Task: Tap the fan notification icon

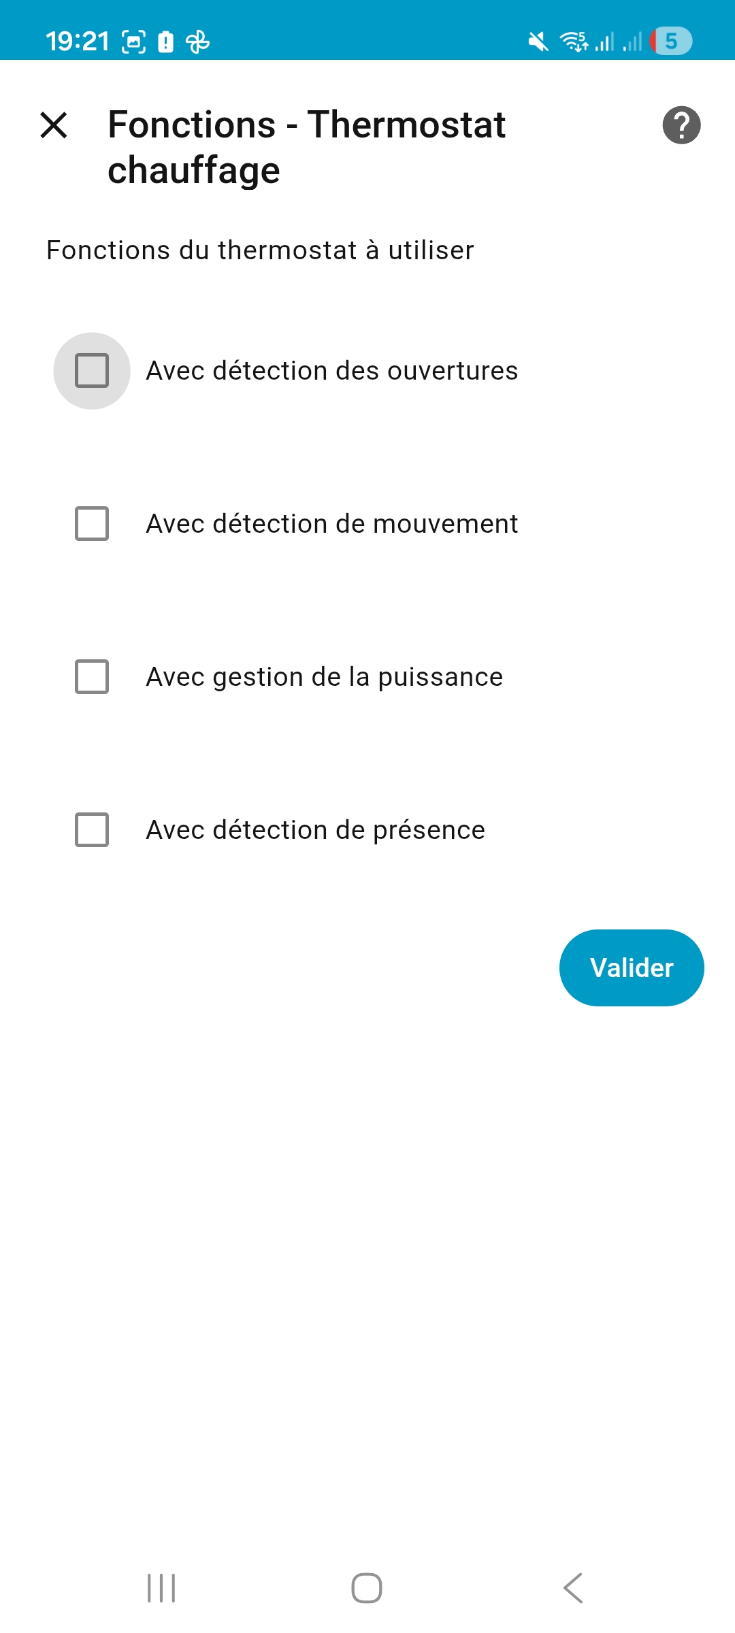Action: tap(198, 42)
